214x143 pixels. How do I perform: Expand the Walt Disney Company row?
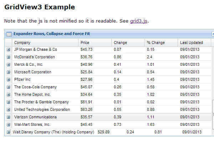(x=9, y=132)
